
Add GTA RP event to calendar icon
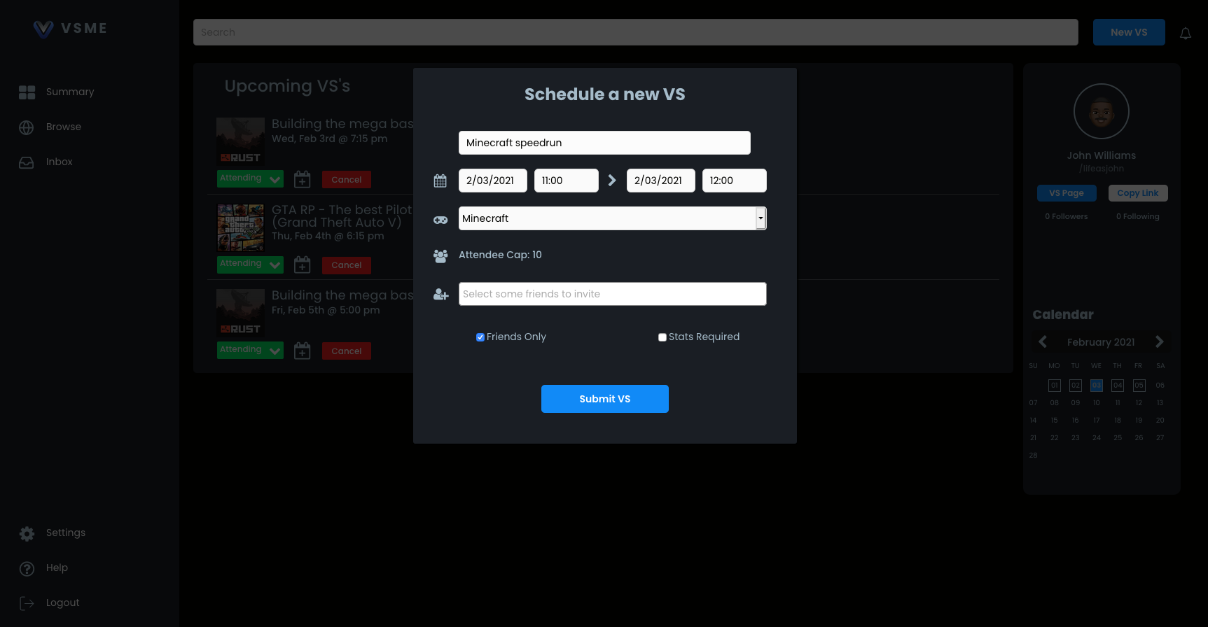point(303,265)
